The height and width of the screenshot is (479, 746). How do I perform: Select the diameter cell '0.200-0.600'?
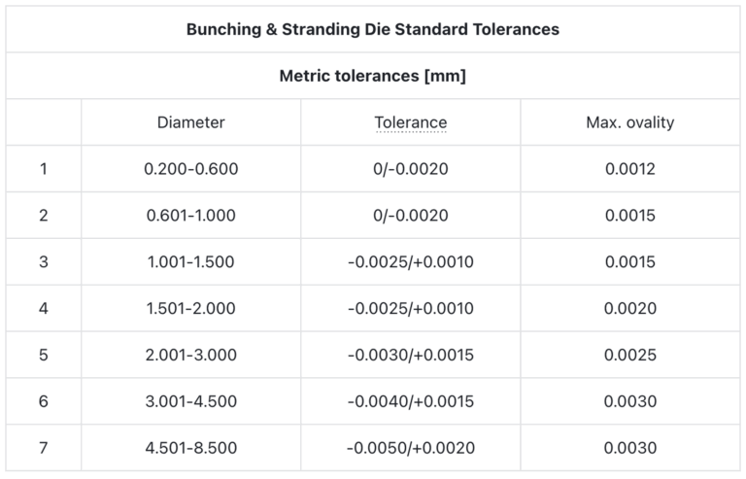[x=190, y=169]
